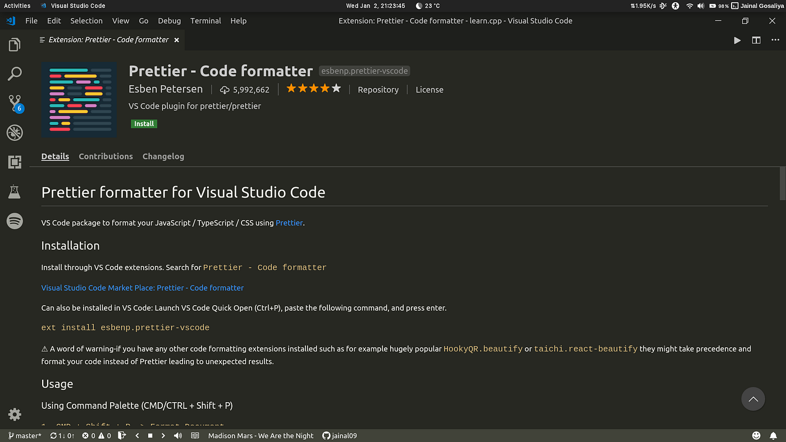The height and width of the screenshot is (442, 786).
Task: Click the publisher name Esben Petersen
Action: coord(166,89)
